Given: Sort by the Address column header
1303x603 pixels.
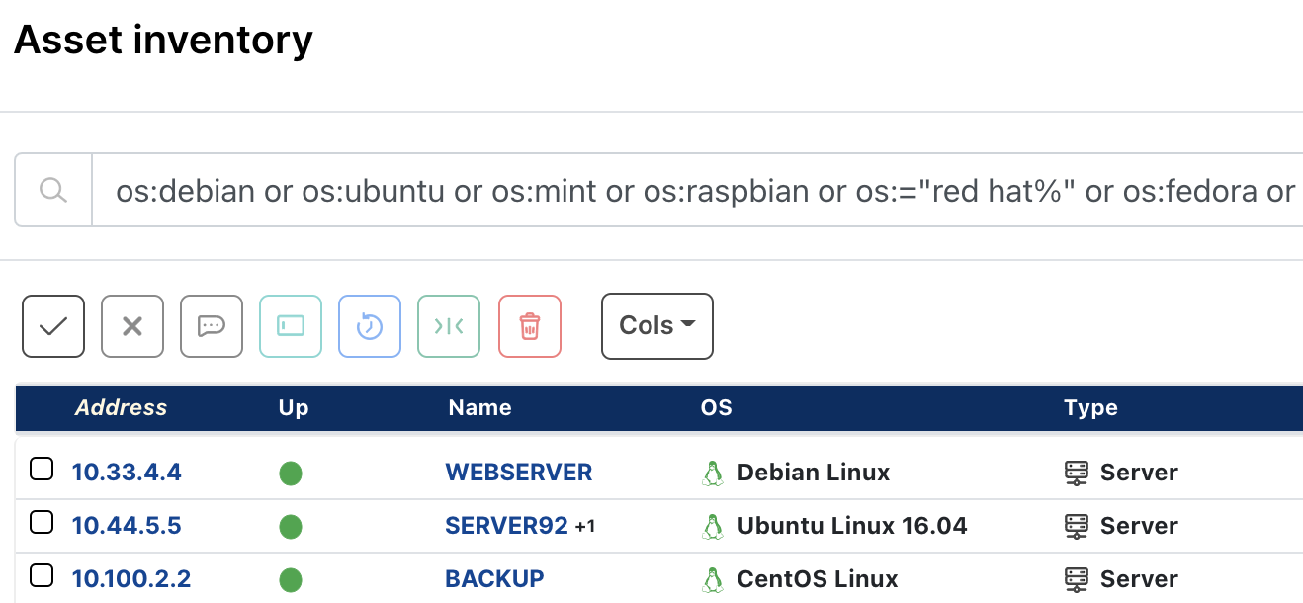Looking at the screenshot, I should (120, 407).
